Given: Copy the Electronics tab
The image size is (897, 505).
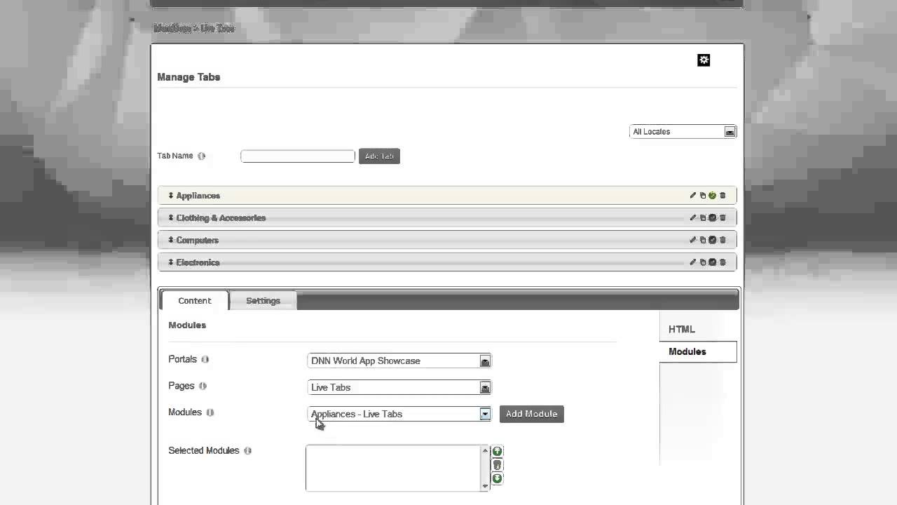Looking at the screenshot, I should [x=703, y=262].
